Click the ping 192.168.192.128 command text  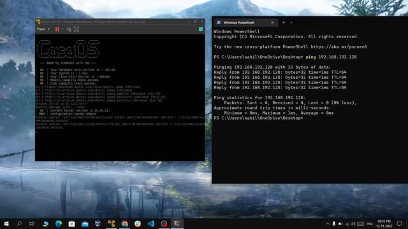(x=331, y=57)
